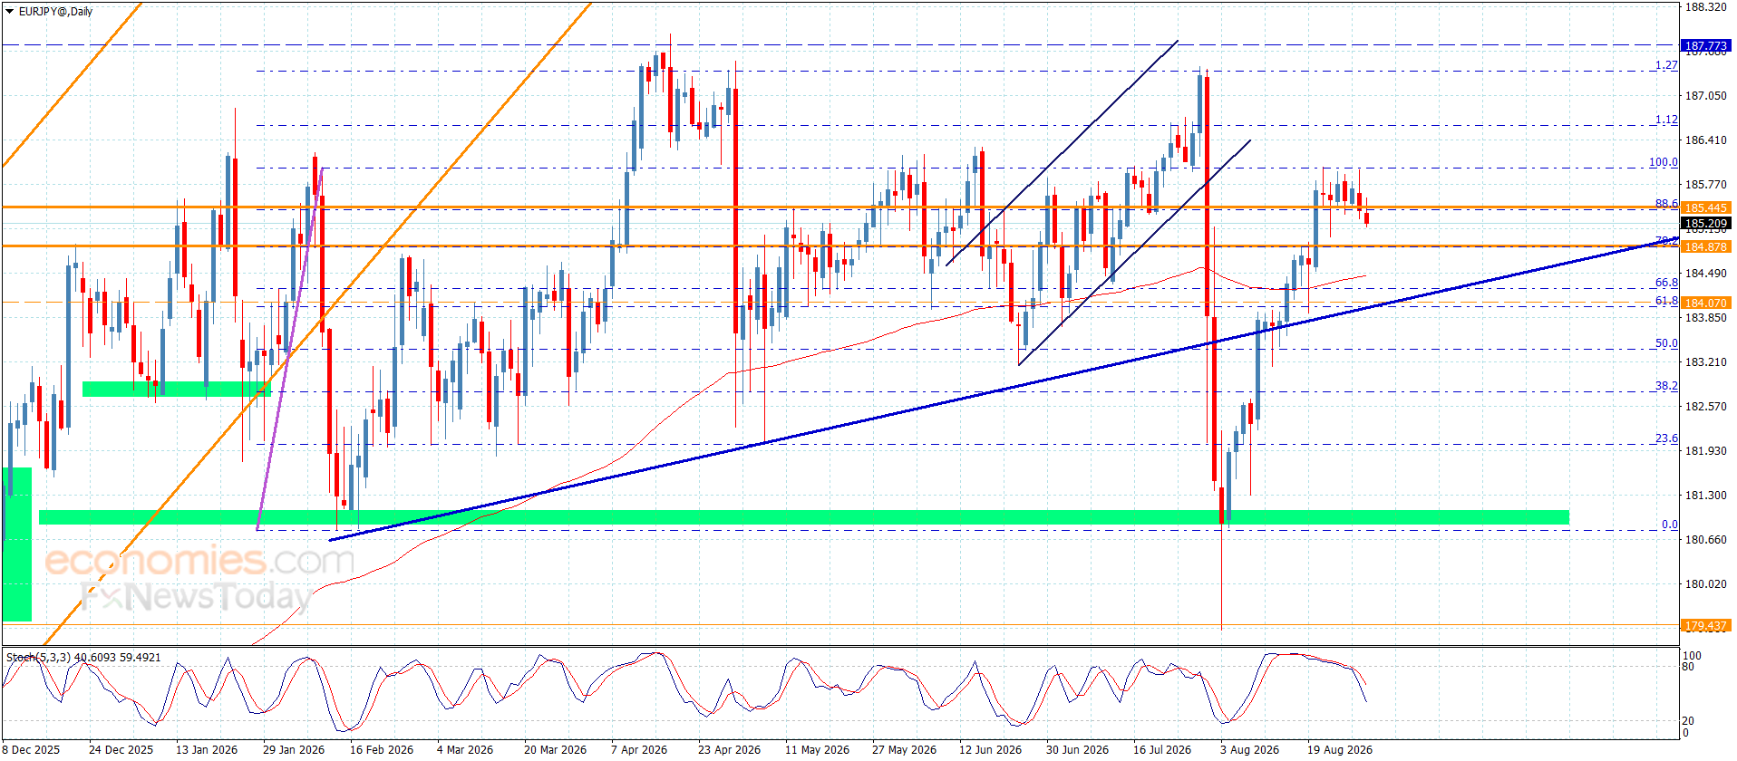Select the 185.445 orange price label
This screenshot has width=1737, height=761.
tap(1705, 207)
